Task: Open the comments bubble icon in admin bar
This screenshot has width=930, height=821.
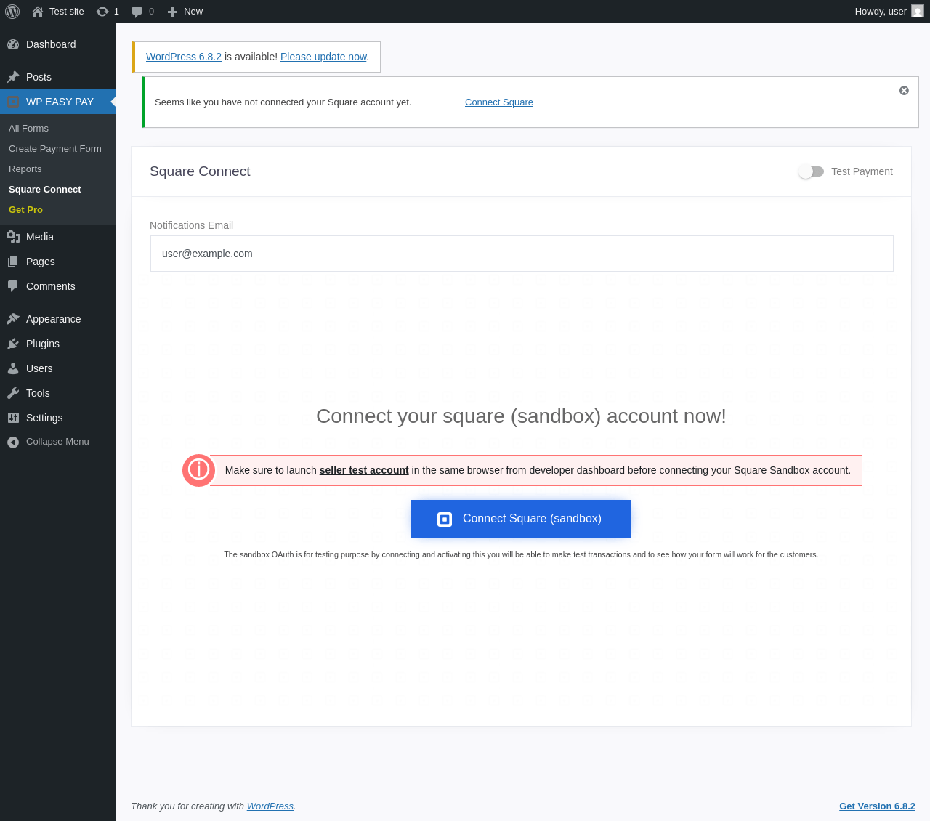Action: coord(137,12)
